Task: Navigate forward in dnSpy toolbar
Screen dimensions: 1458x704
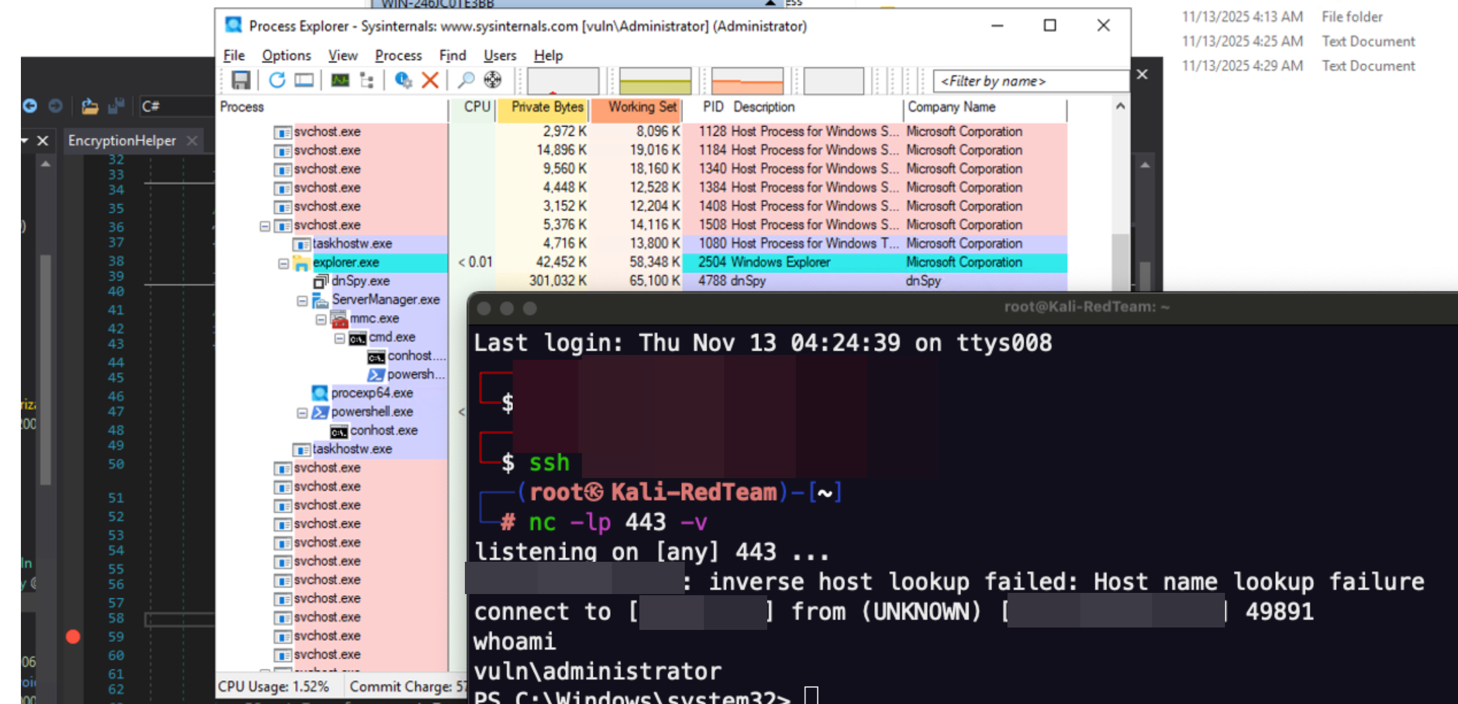Action: [56, 106]
